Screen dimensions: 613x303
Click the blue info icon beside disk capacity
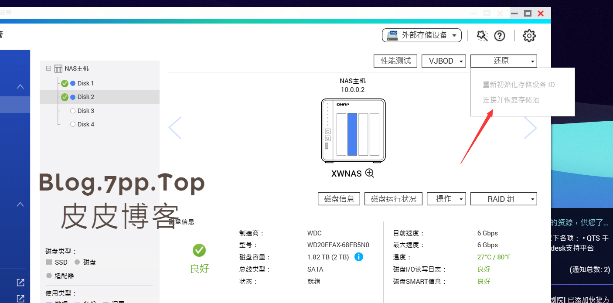[x=359, y=257]
